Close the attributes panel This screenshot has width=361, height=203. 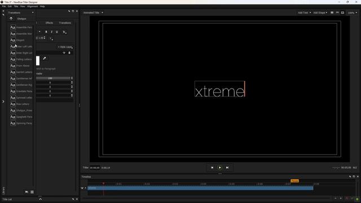click(77, 11)
